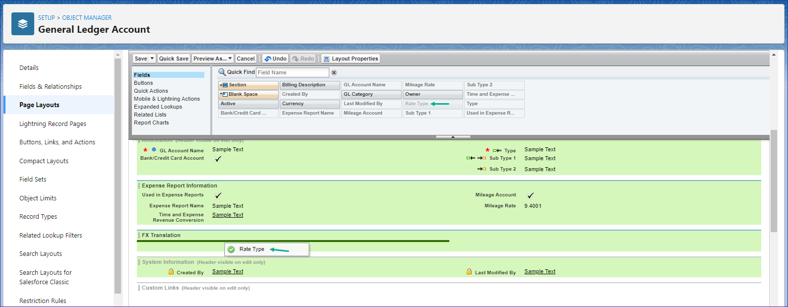Select Related Lists in the palette categories
The image size is (788, 307).
(150, 115)
